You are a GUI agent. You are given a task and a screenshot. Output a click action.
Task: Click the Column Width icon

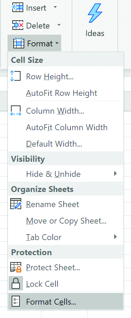(x=15, y=111)
